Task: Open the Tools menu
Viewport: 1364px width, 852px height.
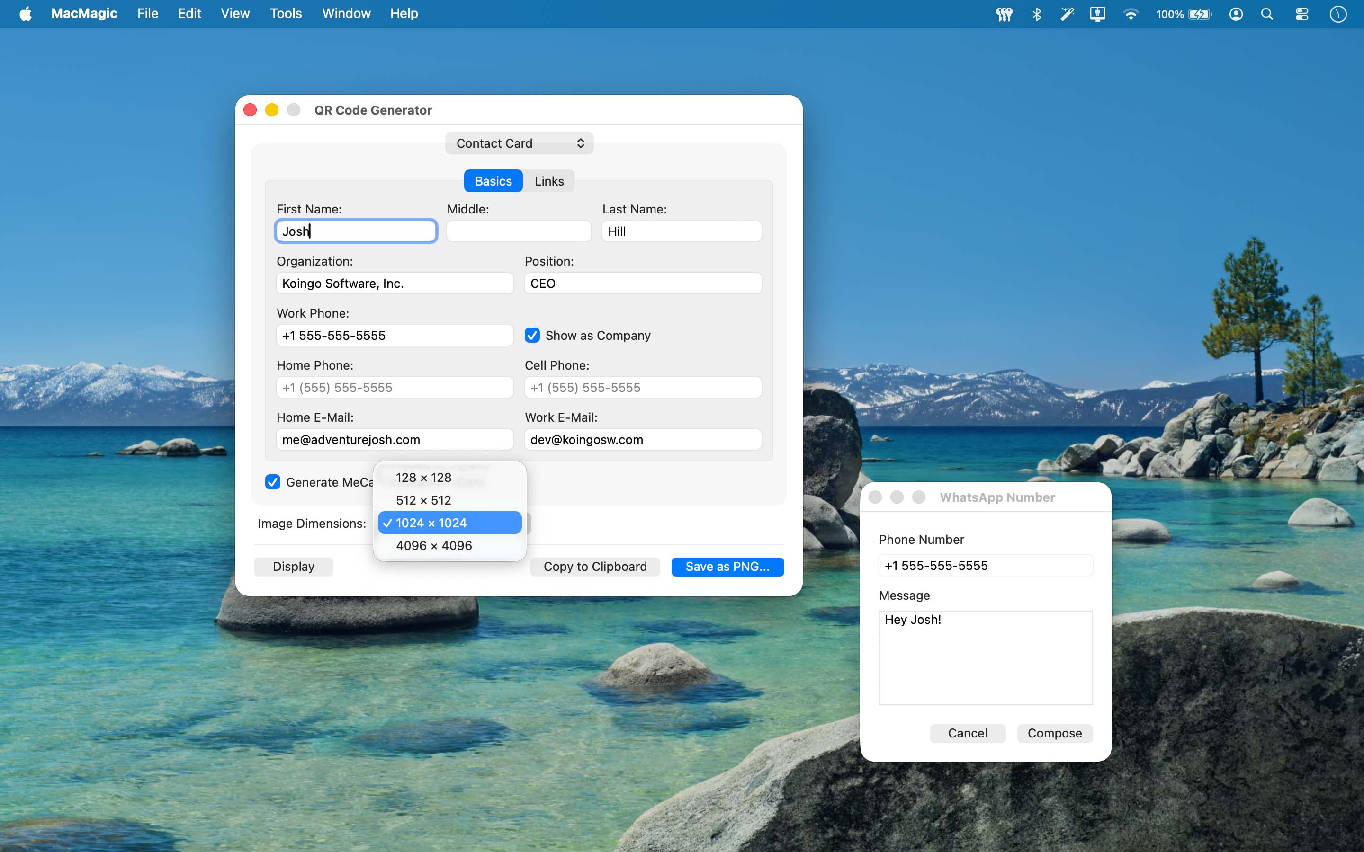Action: tap(285, 14)
